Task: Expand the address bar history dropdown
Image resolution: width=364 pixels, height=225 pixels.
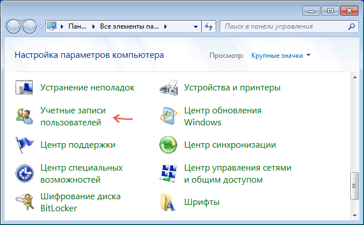Action: (x=196, y=26)
